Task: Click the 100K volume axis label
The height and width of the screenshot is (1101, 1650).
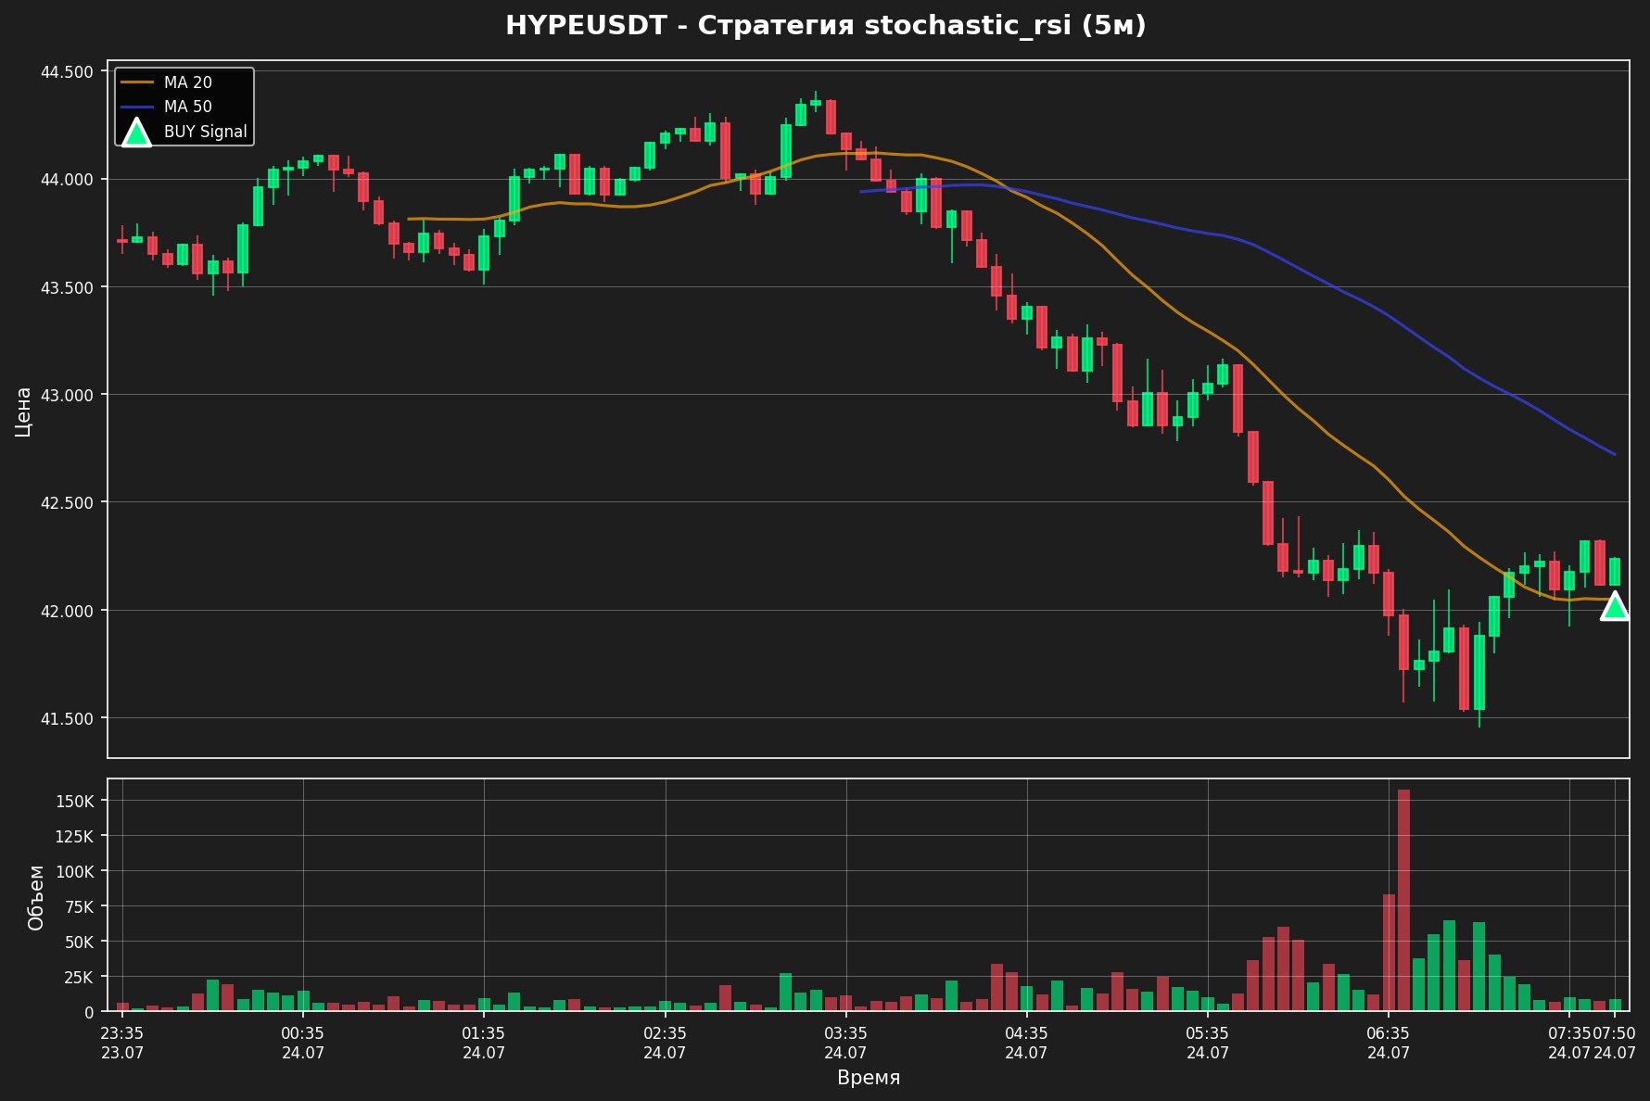Action: point(75,871)
